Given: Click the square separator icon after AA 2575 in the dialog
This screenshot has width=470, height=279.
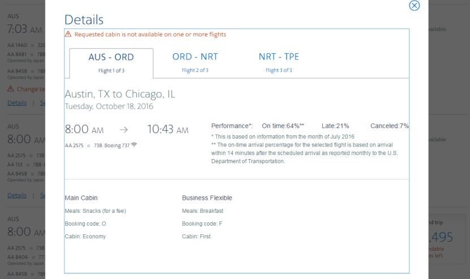Looking at the screenshot, I should coord(88,145).
